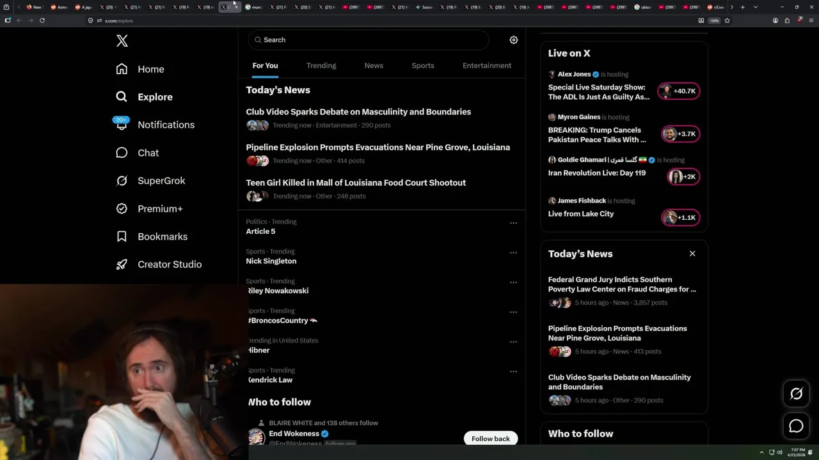
Task: Join Myron Gaines live +3.7K badge
Action: click(680, 134)
